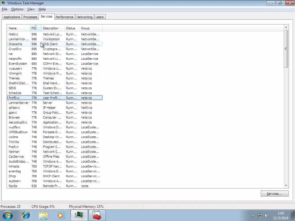Viewport: 295px width, 221px height.
Task: Select the Browser service row
Action: [55, 117]
